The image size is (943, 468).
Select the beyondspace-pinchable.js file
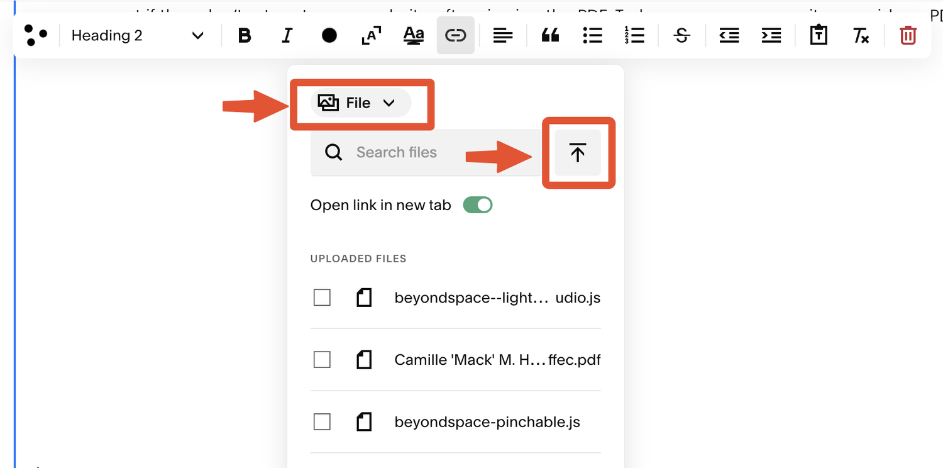tap(322, 421)
